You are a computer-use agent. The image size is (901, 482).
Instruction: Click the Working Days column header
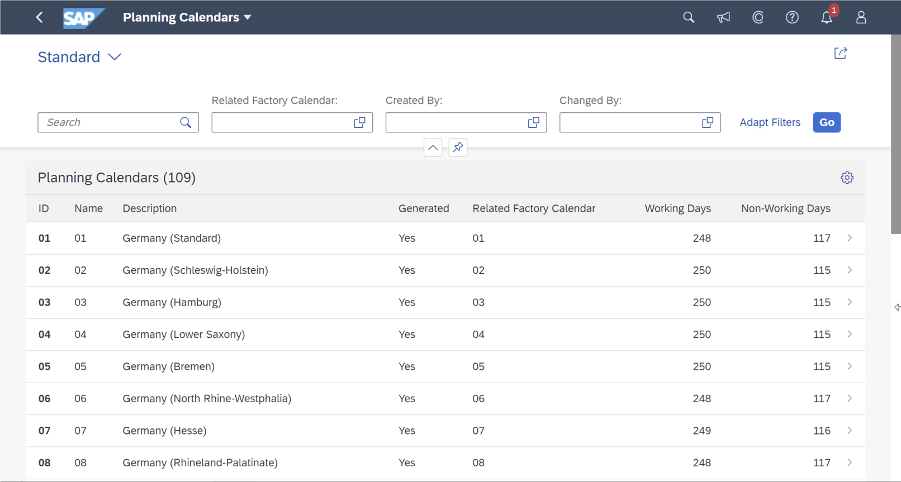(x=677, y=208)
